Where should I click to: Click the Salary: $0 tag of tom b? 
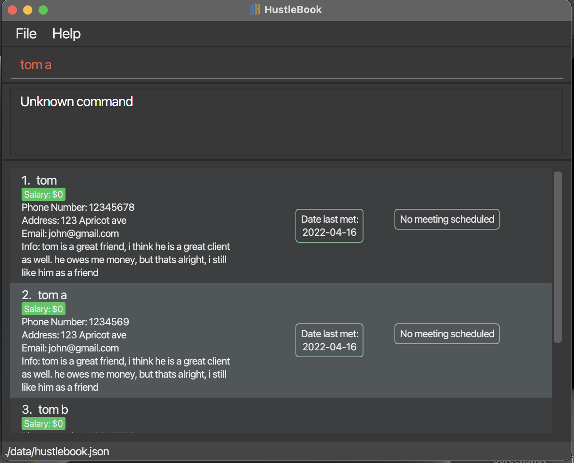[44, 423]
